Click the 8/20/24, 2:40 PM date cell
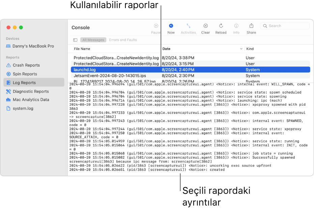 (178, 70)
